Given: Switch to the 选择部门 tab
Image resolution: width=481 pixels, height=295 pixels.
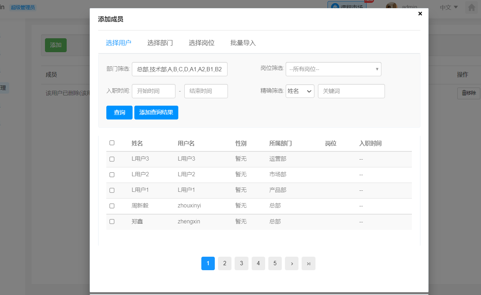Looking at the screenshot, I should click(x=160, y=43).
